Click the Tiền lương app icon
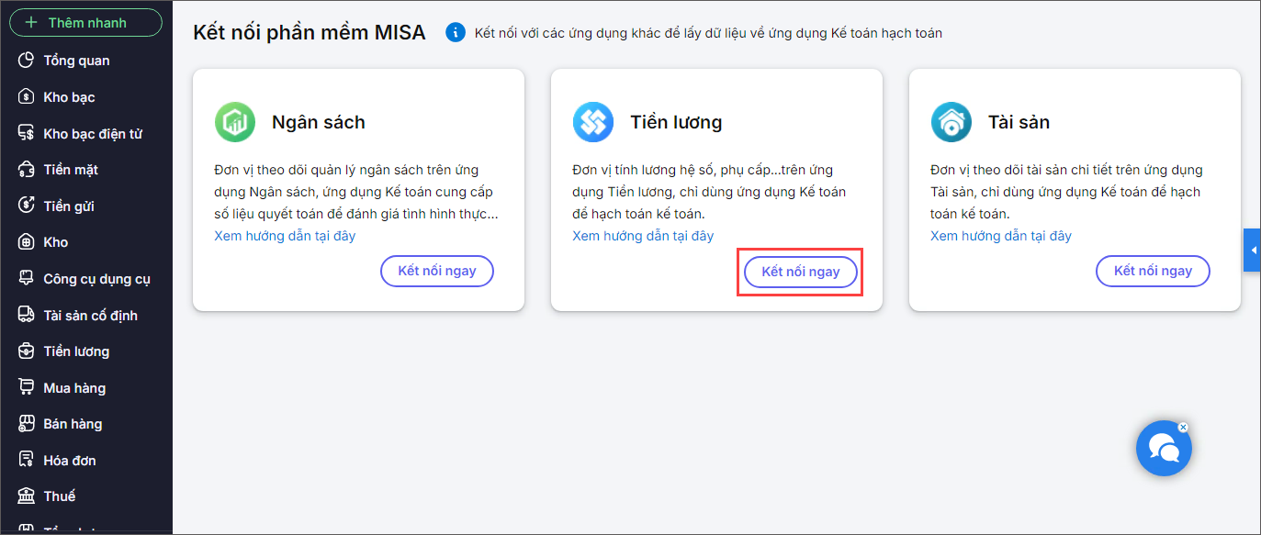1261x535 pixels. (x=593, y=122)
